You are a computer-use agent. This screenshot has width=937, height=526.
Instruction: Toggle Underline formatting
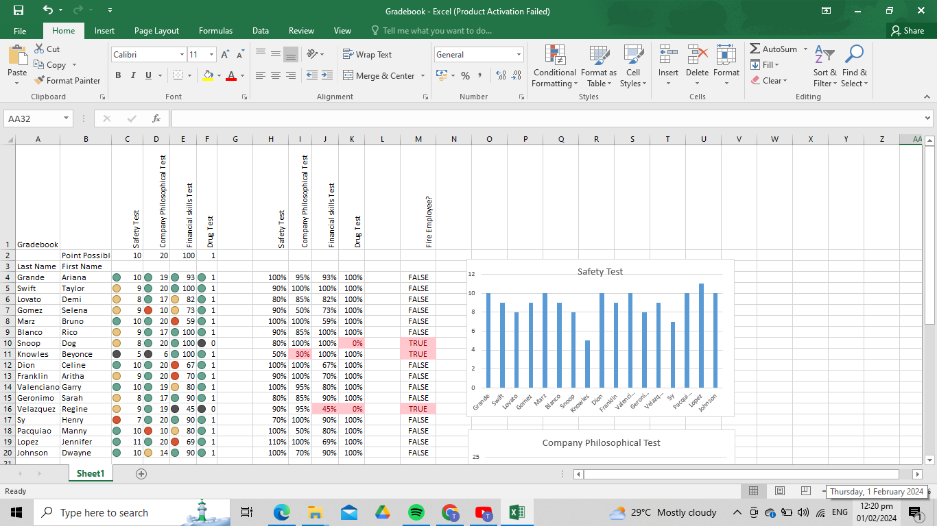point(148,75)
